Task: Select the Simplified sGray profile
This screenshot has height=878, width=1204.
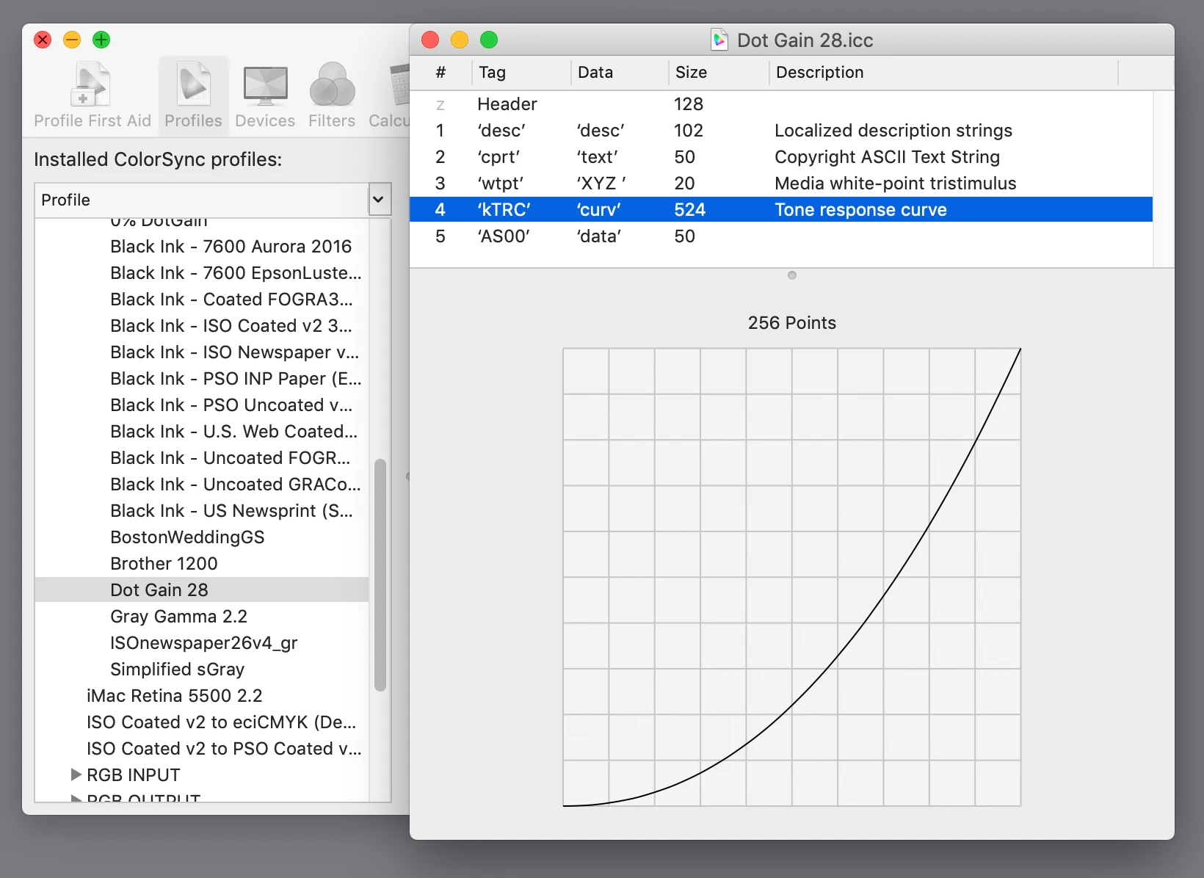Action: 202,670
